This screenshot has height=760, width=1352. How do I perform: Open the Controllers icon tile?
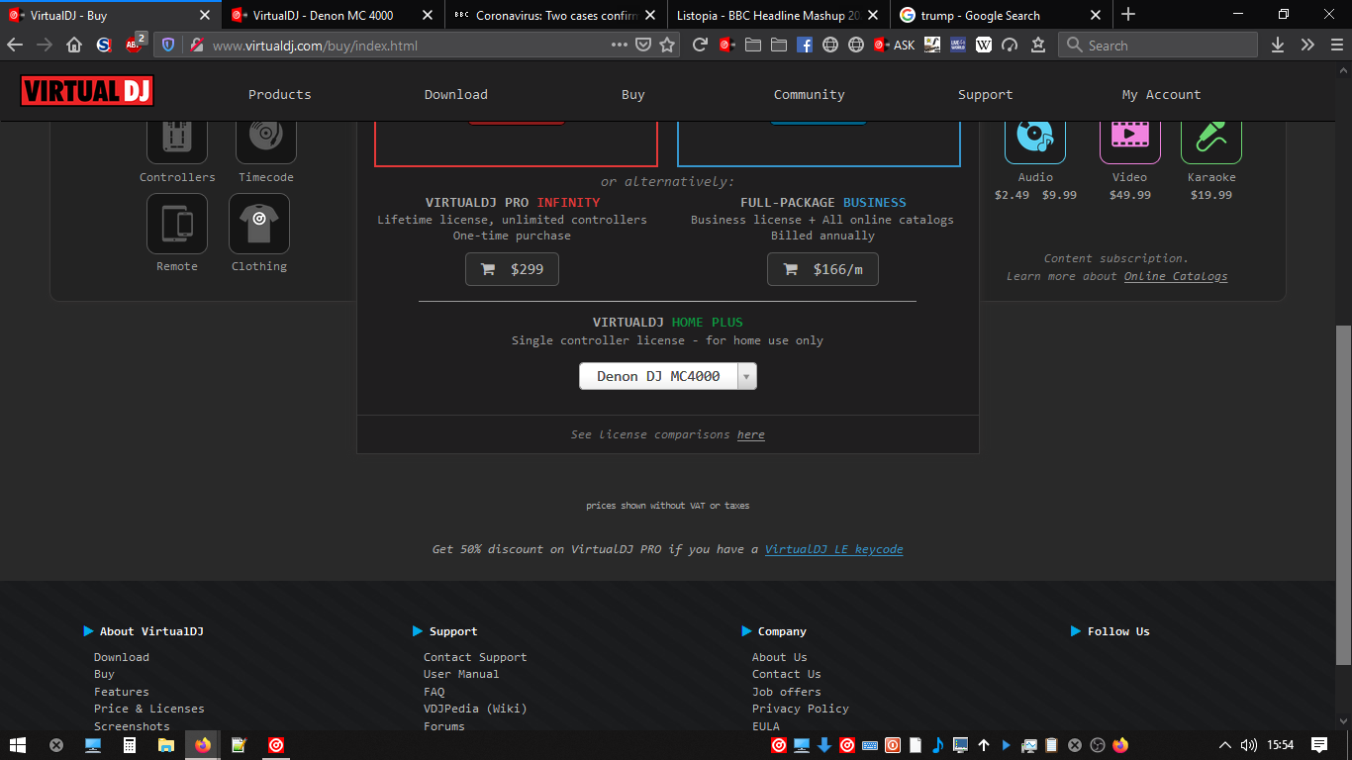[x=177, y=139]
